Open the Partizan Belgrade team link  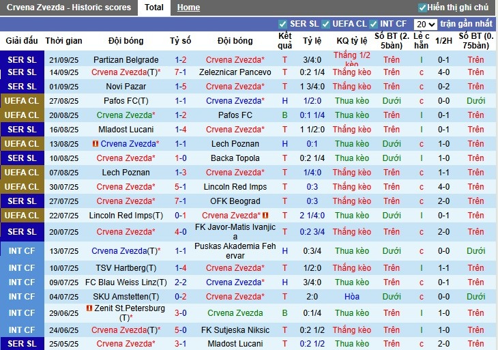coord(126,60)
